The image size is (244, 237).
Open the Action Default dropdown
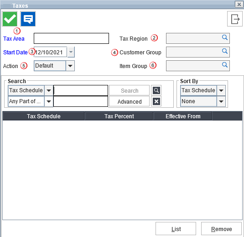click(70, 66)
